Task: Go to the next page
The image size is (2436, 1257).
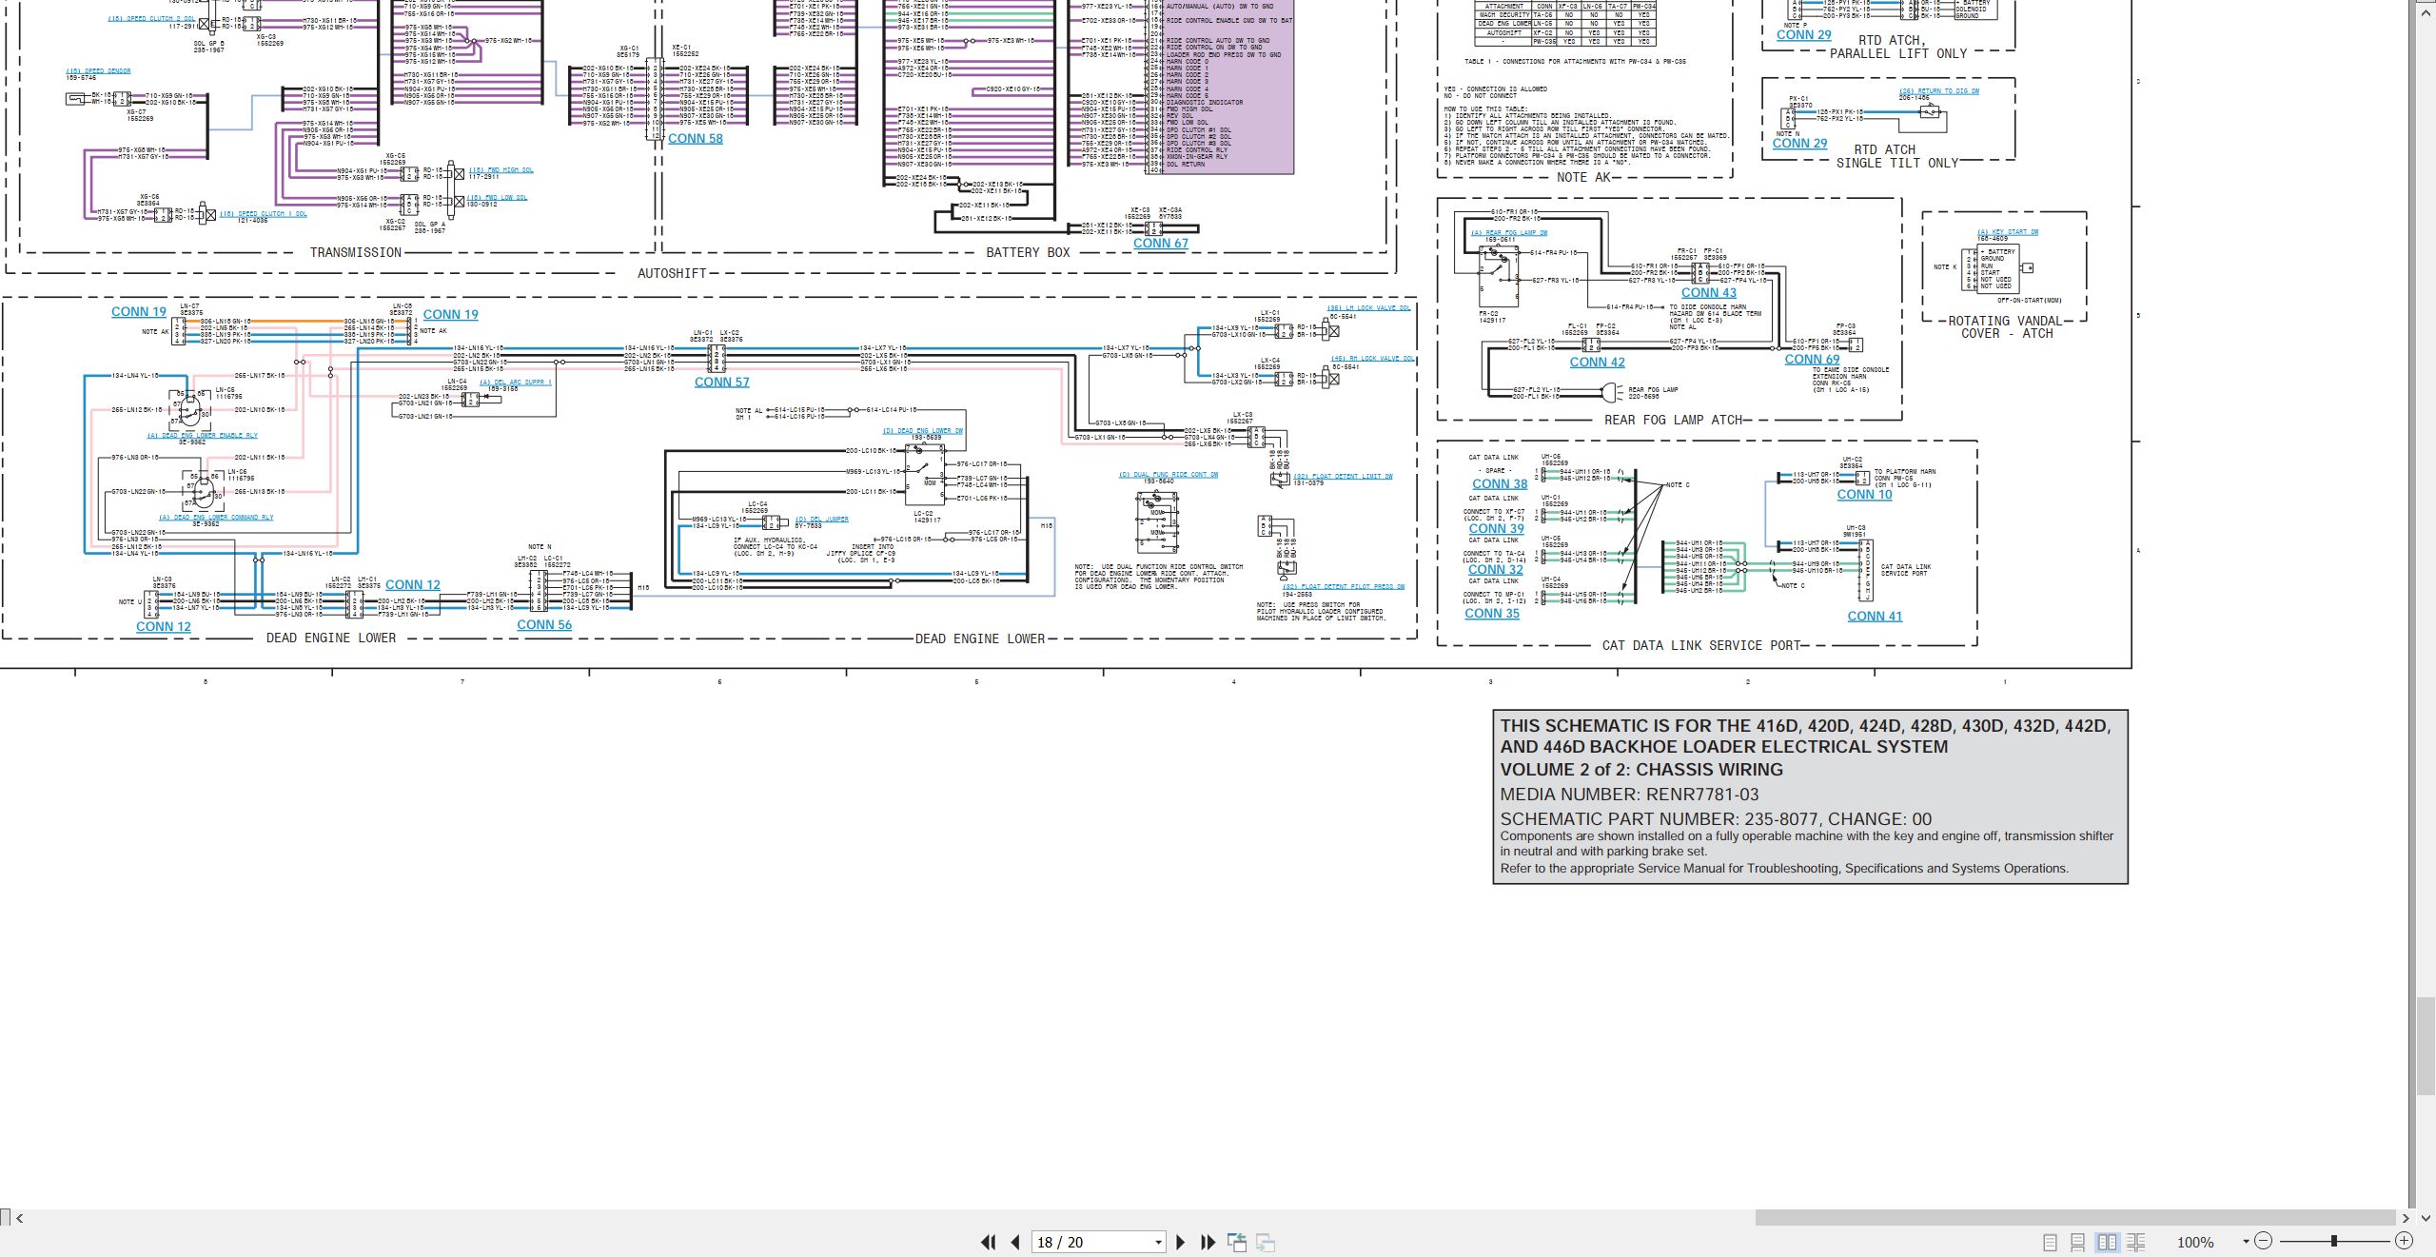Action: coord(1181,1242)
